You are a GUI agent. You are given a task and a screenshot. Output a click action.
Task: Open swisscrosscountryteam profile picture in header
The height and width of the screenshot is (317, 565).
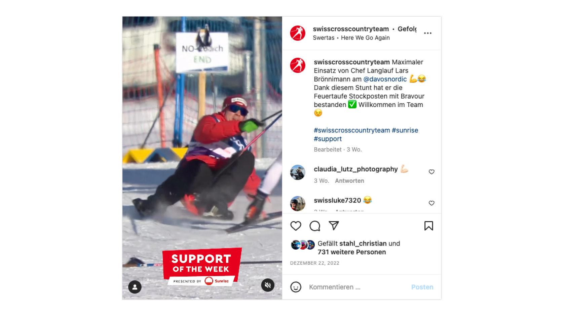click(x=298, y=33)
